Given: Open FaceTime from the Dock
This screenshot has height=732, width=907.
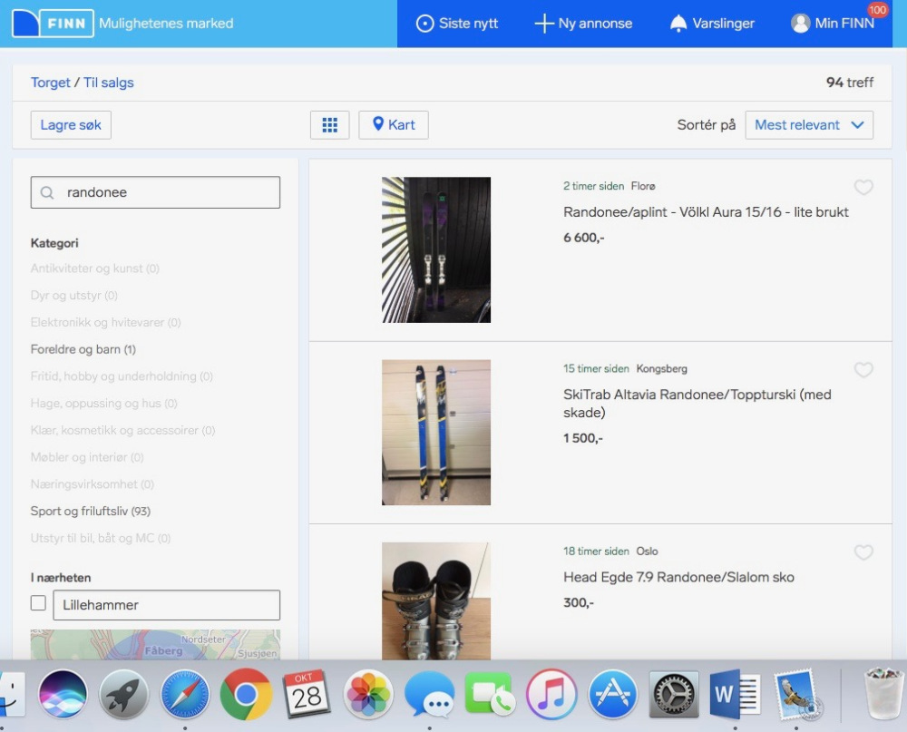Looking at the screenshot, I should 490,694.
